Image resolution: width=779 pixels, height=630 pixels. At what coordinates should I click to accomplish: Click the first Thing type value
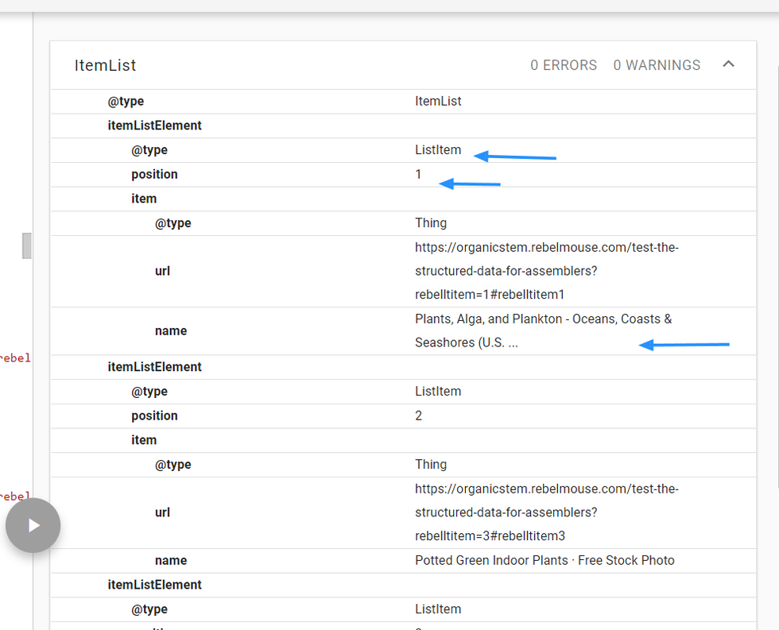pos(431,223)
